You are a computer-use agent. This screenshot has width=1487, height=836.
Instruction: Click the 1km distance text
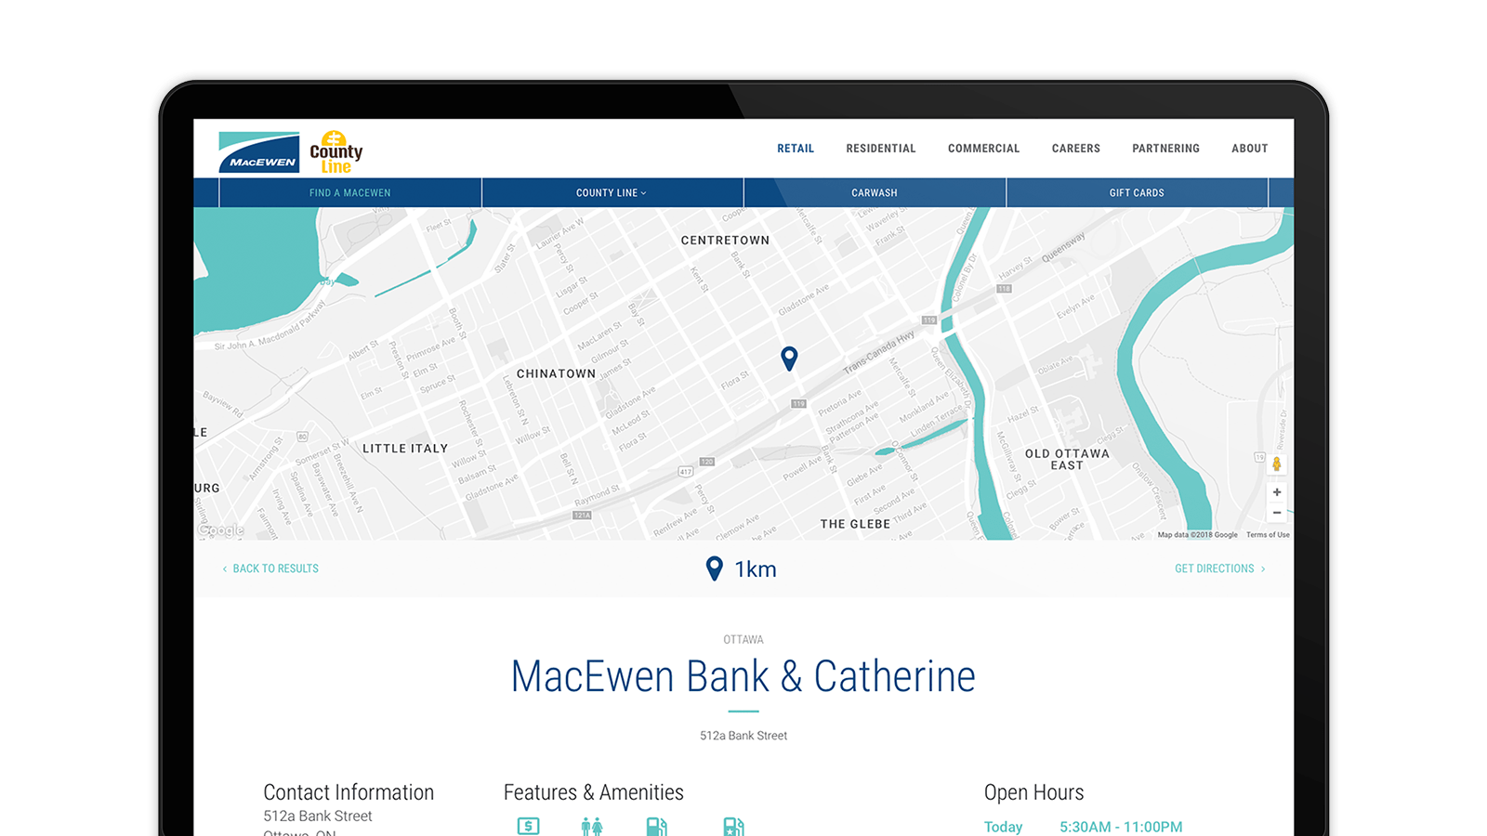756,569
